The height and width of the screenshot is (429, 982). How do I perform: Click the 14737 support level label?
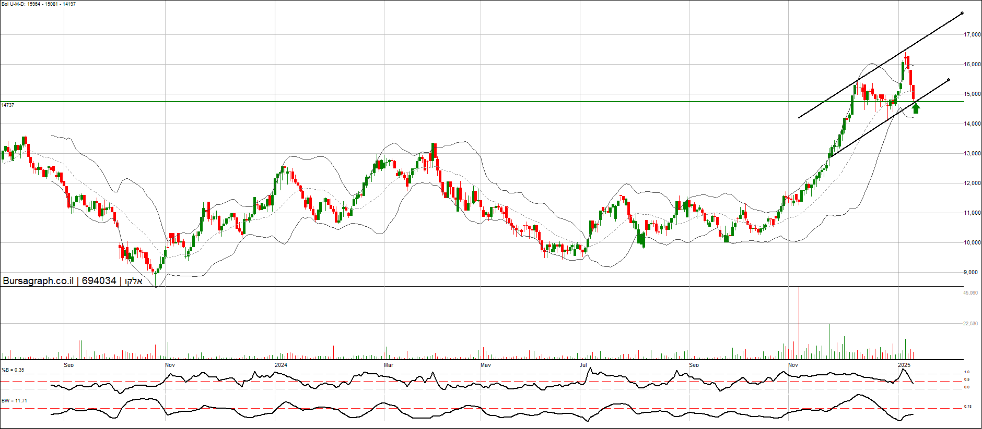coord(8,105)
